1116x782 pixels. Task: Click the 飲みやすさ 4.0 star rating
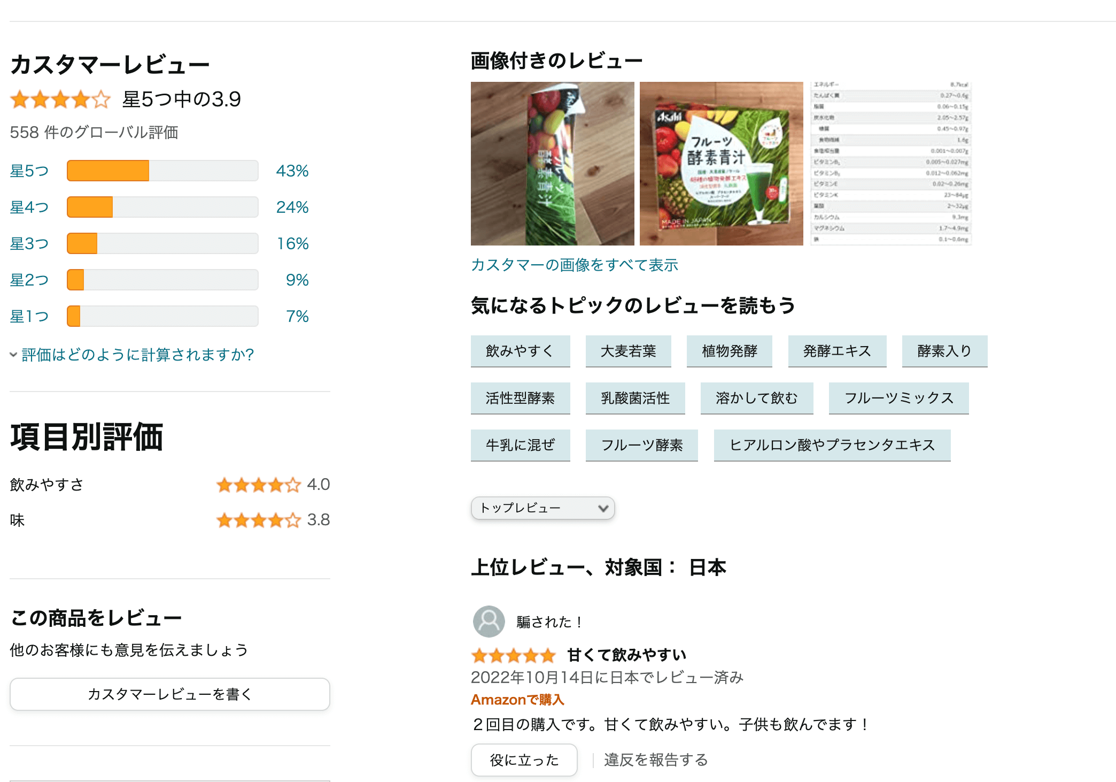pyautogui.click(x=258, y=485)
